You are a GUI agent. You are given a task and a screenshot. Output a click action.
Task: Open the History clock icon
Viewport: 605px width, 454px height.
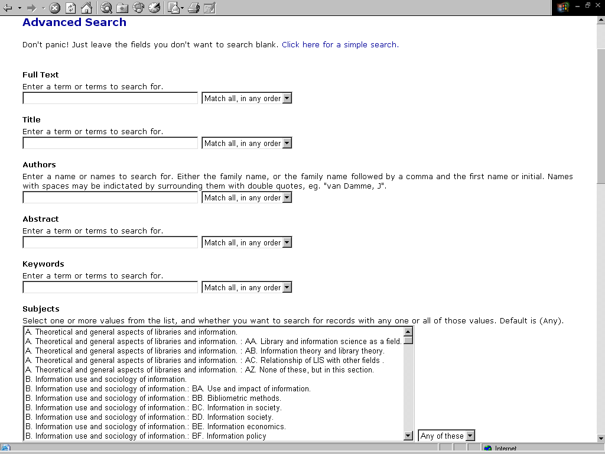[154, 8]
